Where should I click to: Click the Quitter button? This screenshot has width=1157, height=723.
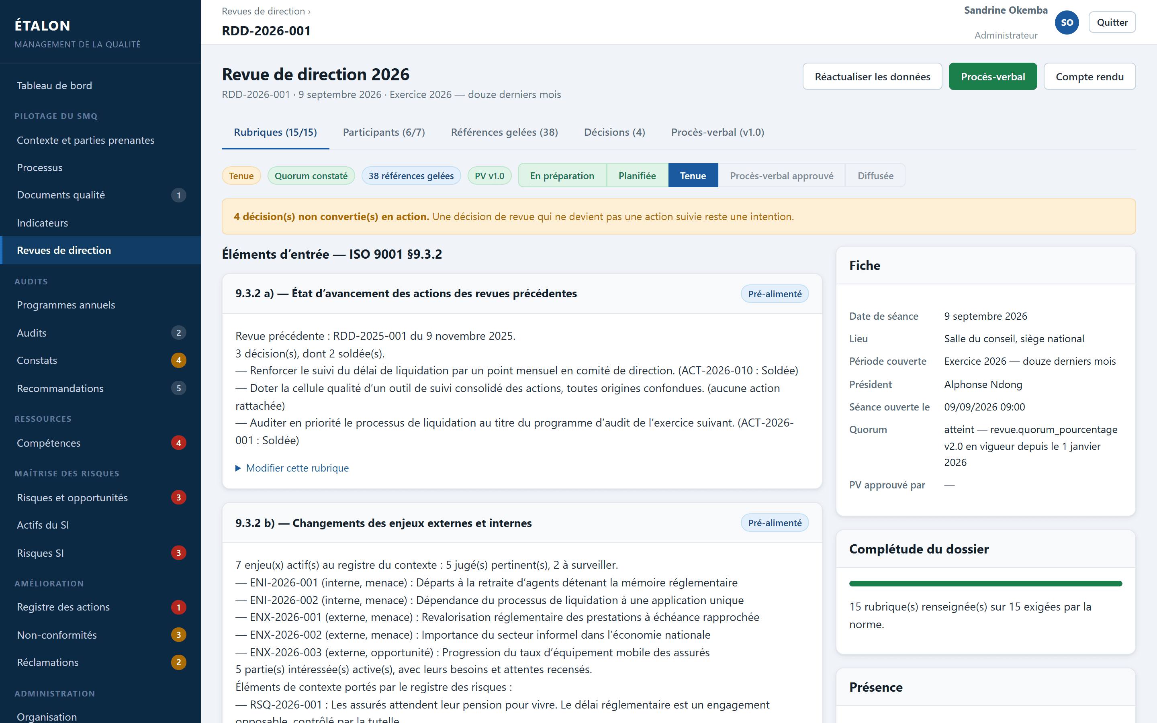[1112, 22]
